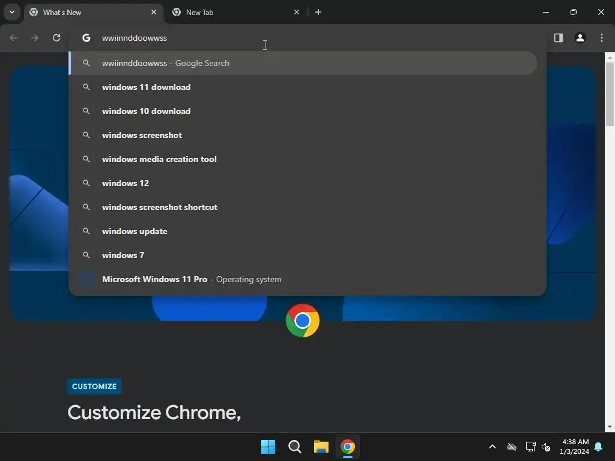Click the Google G icon in address bar
The width and height of the screenshot is (615, 461).
[86, 38]
